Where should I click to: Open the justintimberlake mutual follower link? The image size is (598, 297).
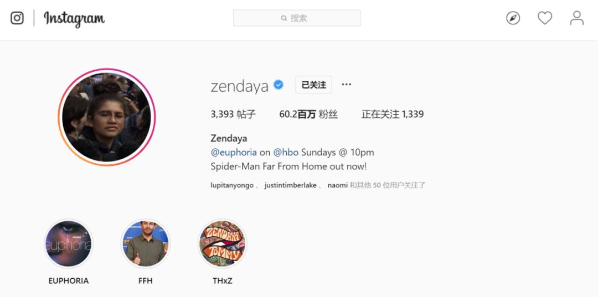click(290, 185)
